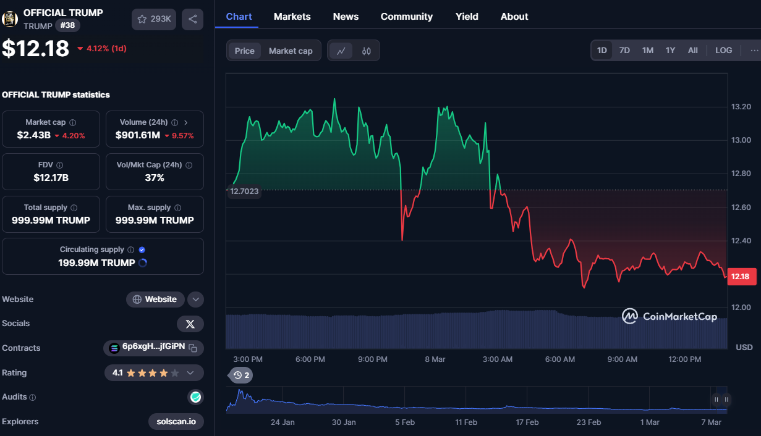Image resolution: width=761 pixels, height=436 pixels.
Task: Click the volume bars under the chart
Action: [477, 330]
